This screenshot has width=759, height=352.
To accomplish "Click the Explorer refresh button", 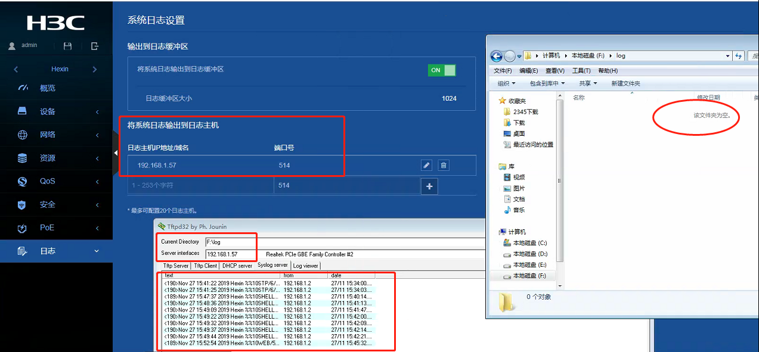I will tap(739, 55).
